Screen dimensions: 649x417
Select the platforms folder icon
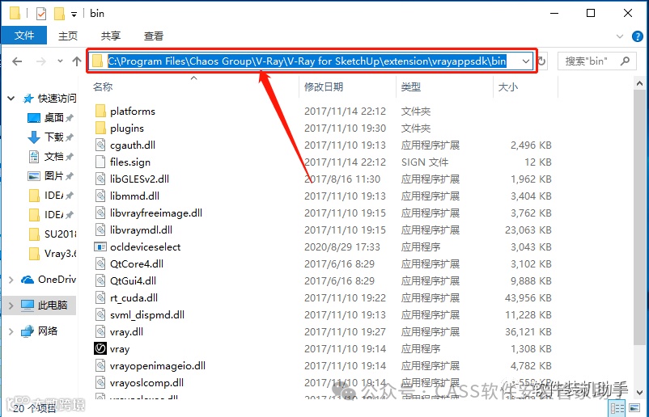coord(100,112)
